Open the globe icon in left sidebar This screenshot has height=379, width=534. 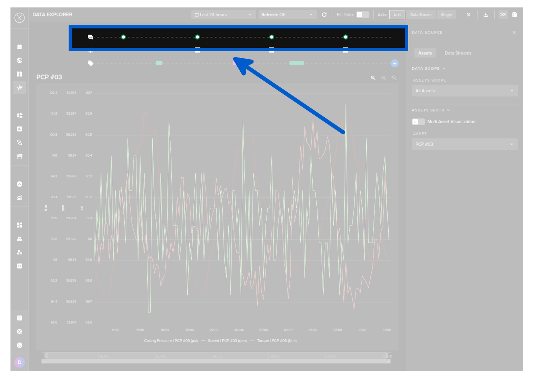20,60
